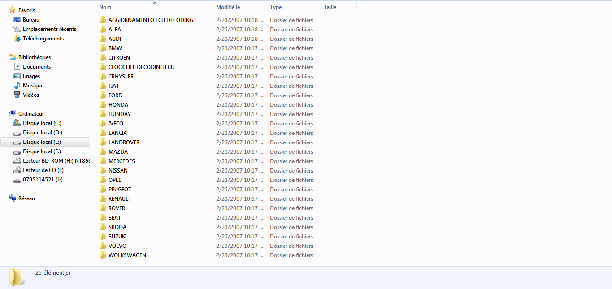Select the ROVER folder name
This screenshot has width=612, height=289.
[x=117, y=208]
